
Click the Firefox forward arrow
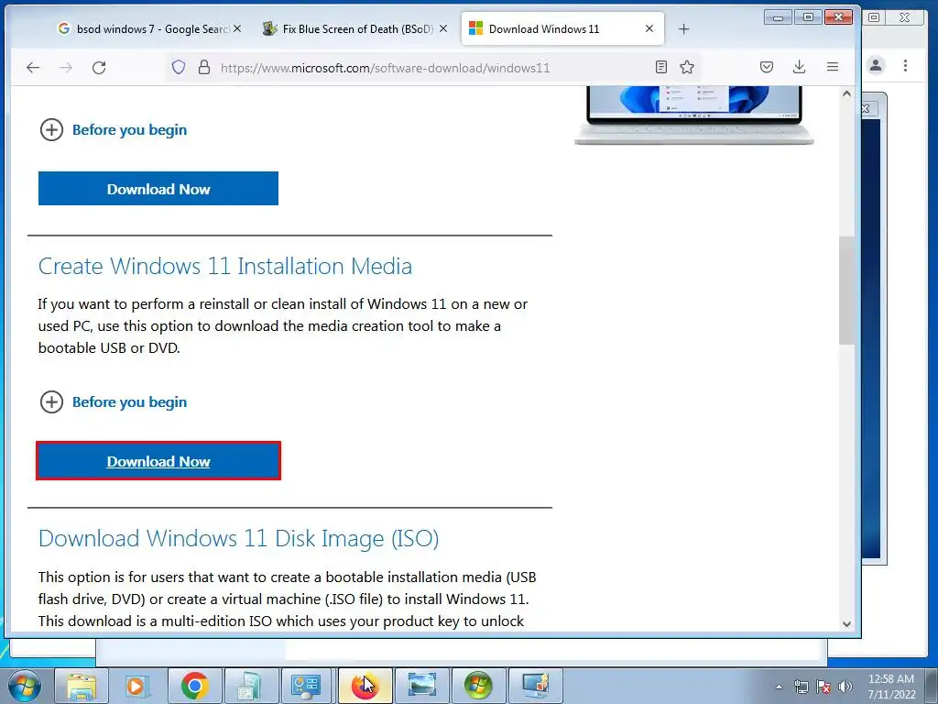pos(66,68)
